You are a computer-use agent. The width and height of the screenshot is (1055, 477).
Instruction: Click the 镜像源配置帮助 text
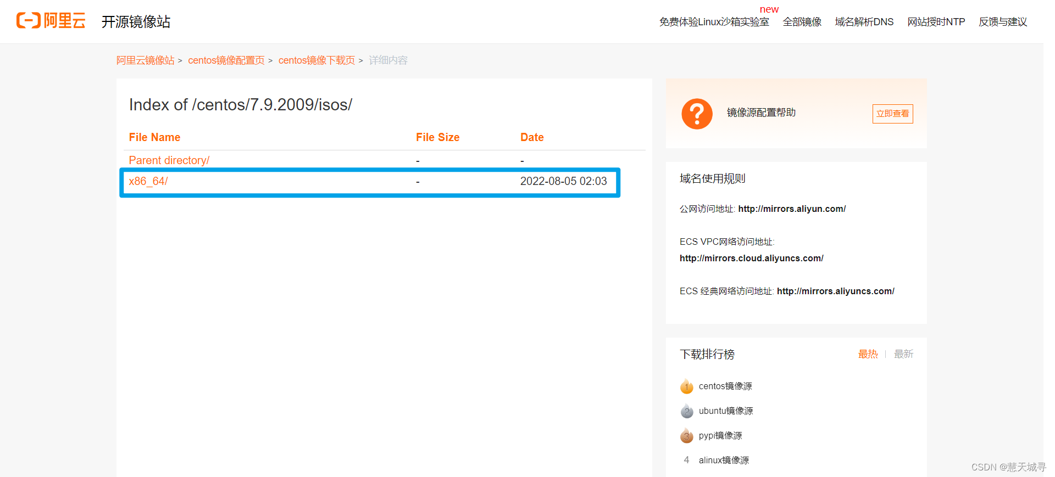point(761,113)
